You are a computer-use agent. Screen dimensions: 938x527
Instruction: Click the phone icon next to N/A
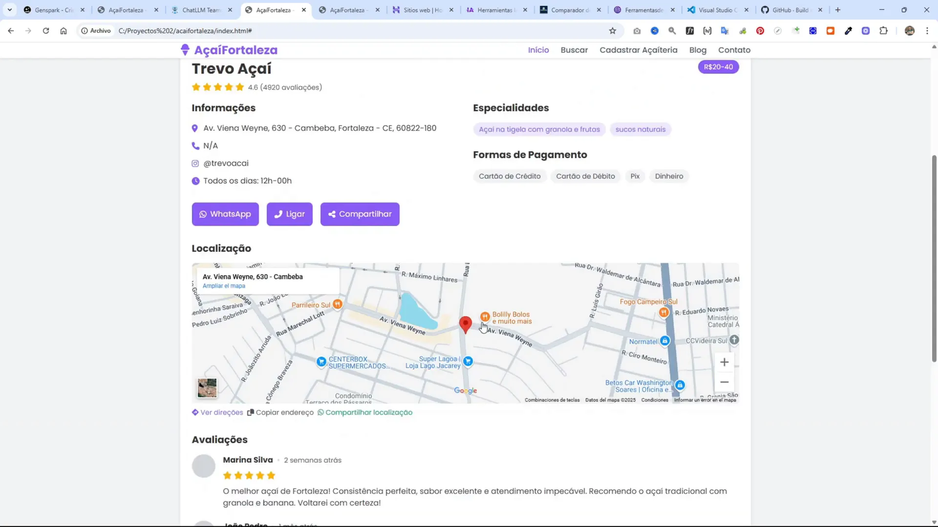[195, 145]
